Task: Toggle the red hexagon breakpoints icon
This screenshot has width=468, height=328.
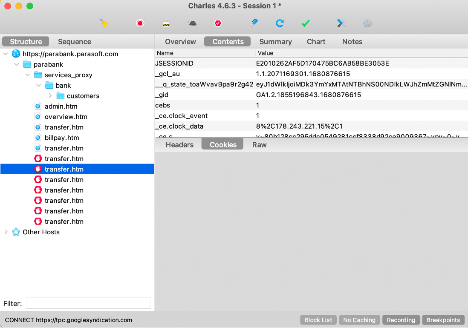Action: [x=218, y=23]
